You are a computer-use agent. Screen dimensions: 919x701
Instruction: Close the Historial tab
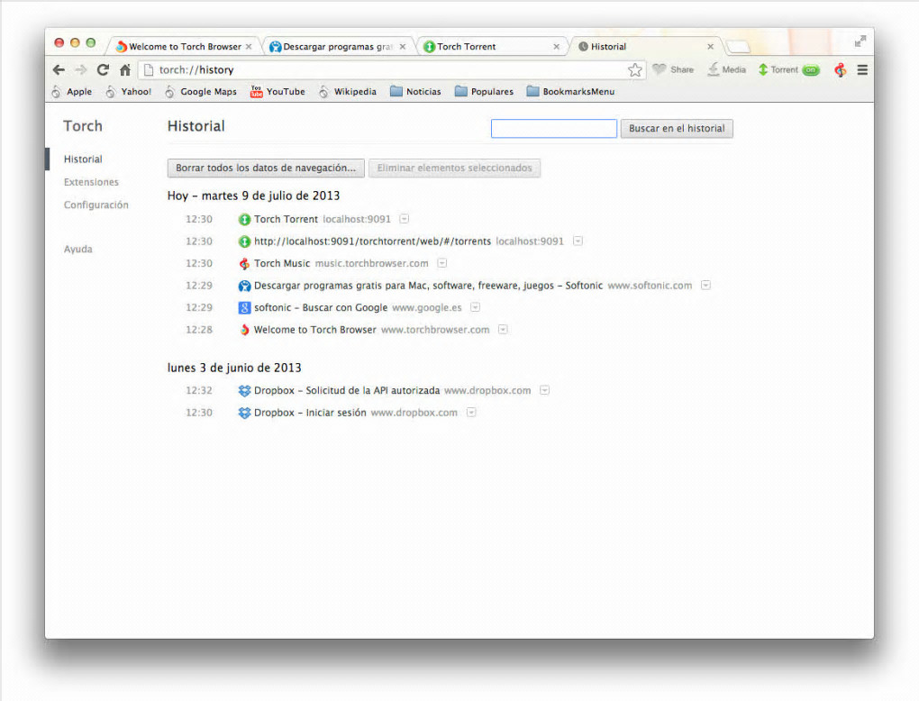pyautogui.click(x=710, y=46)
